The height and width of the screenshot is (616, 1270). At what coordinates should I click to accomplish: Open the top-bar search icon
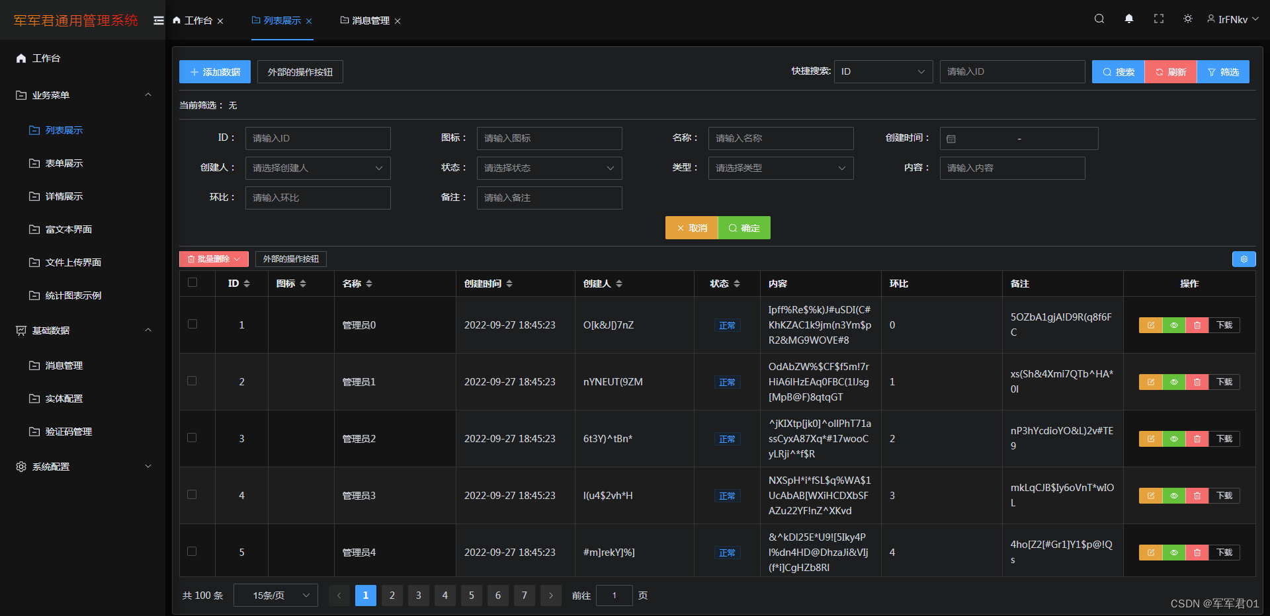tap(1099, 19)
